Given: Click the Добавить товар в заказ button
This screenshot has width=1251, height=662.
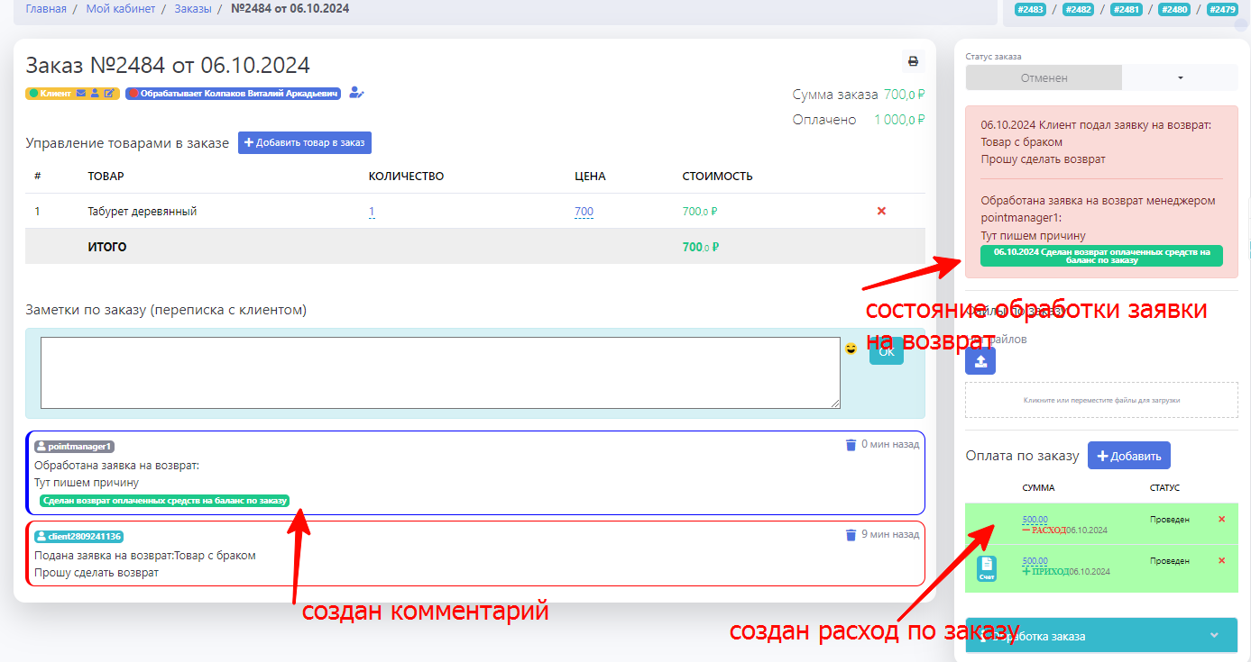Looking at the screenshot, I should (x=305, y=143).
